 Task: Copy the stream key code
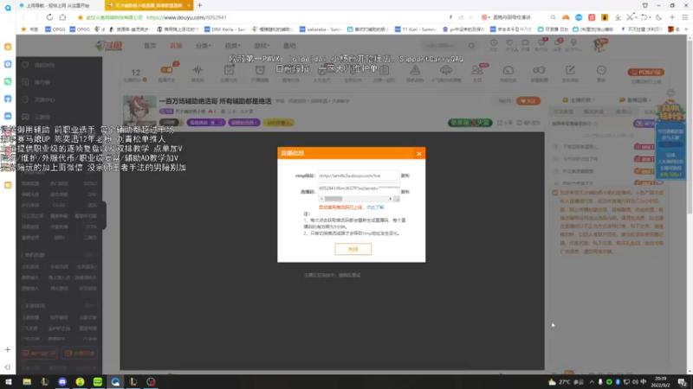coord(405,192)
